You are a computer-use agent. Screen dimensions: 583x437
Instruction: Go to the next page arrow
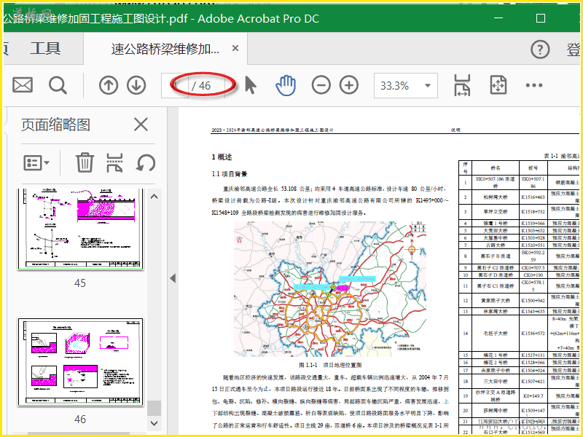coord(136,85)
